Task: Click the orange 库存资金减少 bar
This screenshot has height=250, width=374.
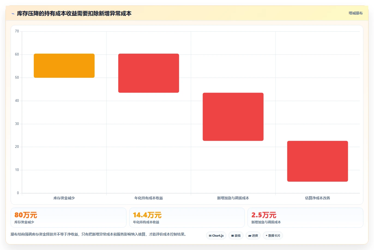Action: click(x=64, y=66)
